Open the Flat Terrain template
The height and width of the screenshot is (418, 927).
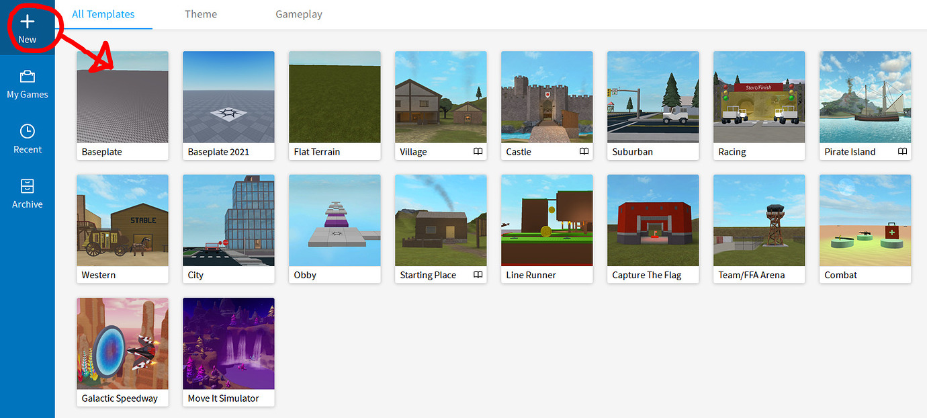pyautogui.click(x=335, y=97)
